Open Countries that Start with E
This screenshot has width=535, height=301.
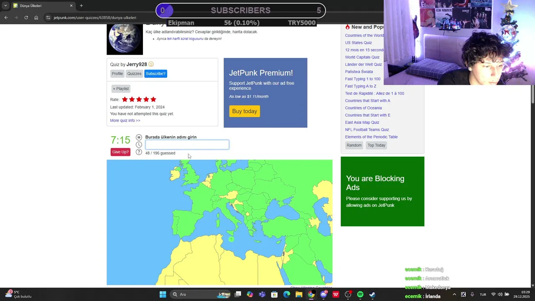coord(367,115)
